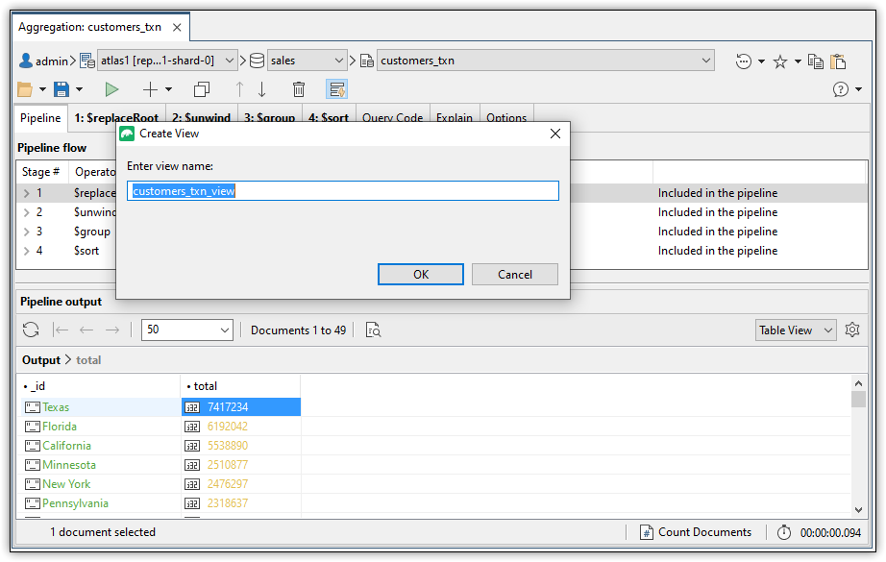Image resolution: width=886 pixels, height=562 pixels.
Task: Open the add stage dropdown arrow
Action: pyautogui.click(x=168, y=89)
